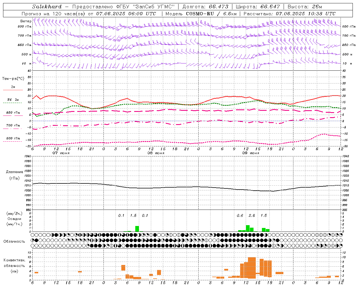The width and height of the screenshot is (357, 285).
Task: Click the Salekhard station name in the header
Action: coord(47,7)
